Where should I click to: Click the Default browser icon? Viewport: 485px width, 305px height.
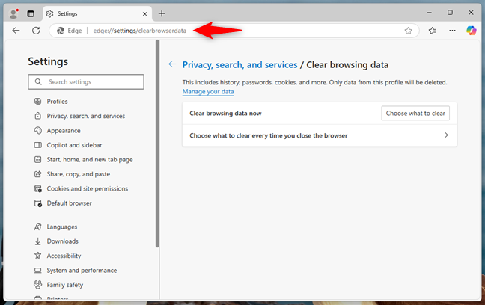tap(37, 203)
